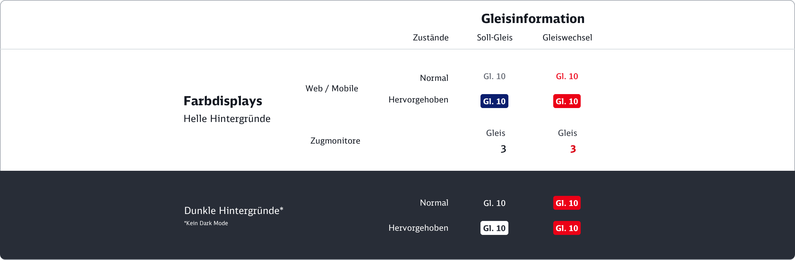Select the gray "Gl. 10" plain text label
This screenshot has height=260, width=795.
point(494,76)
